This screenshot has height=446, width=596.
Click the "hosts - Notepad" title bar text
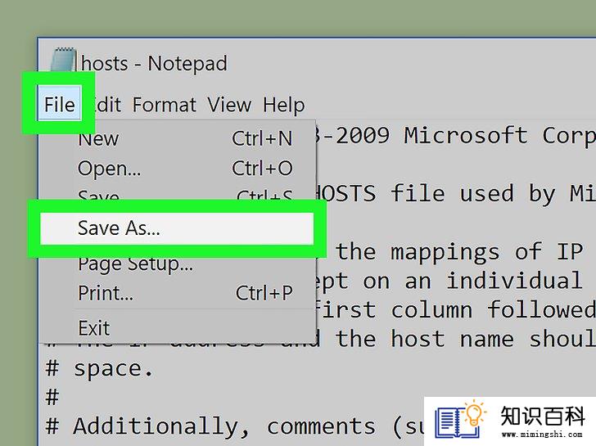(154, 63)
